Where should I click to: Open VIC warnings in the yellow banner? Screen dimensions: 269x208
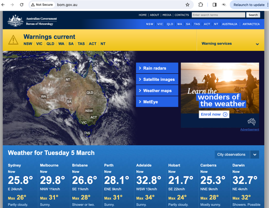tap(39, 44)
